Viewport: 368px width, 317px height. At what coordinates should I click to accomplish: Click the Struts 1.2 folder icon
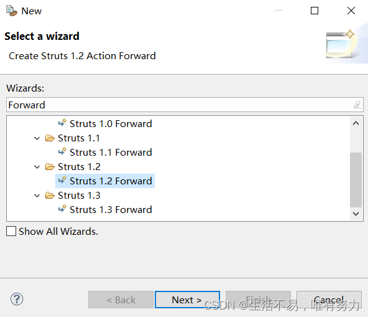(x=50, y=167)
